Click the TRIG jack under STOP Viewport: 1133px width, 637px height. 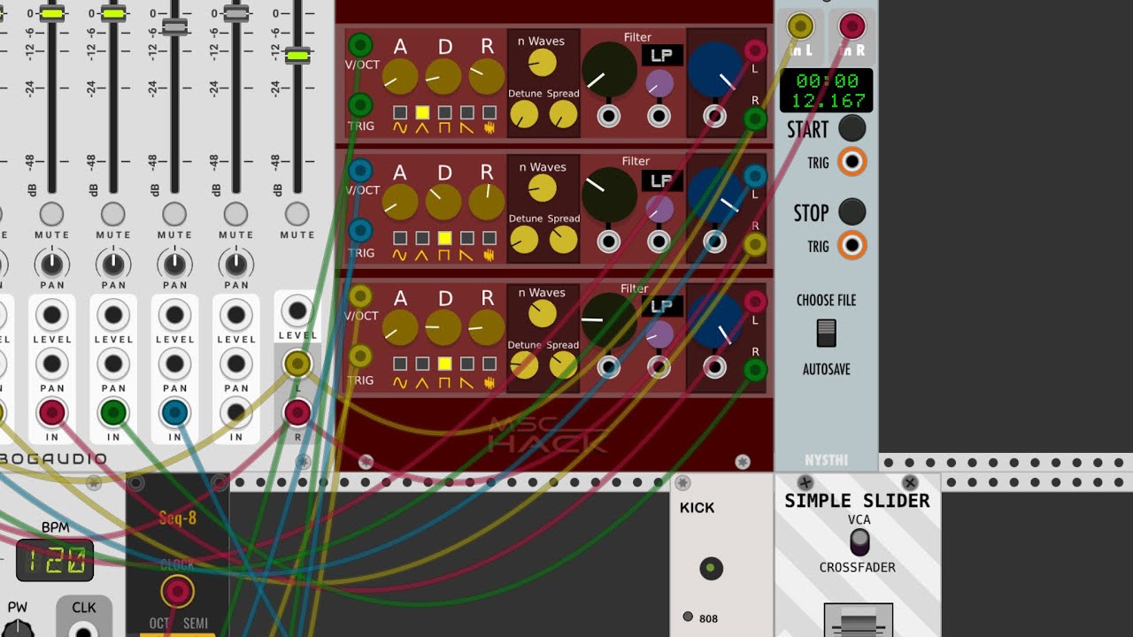[x=852, y=245]
